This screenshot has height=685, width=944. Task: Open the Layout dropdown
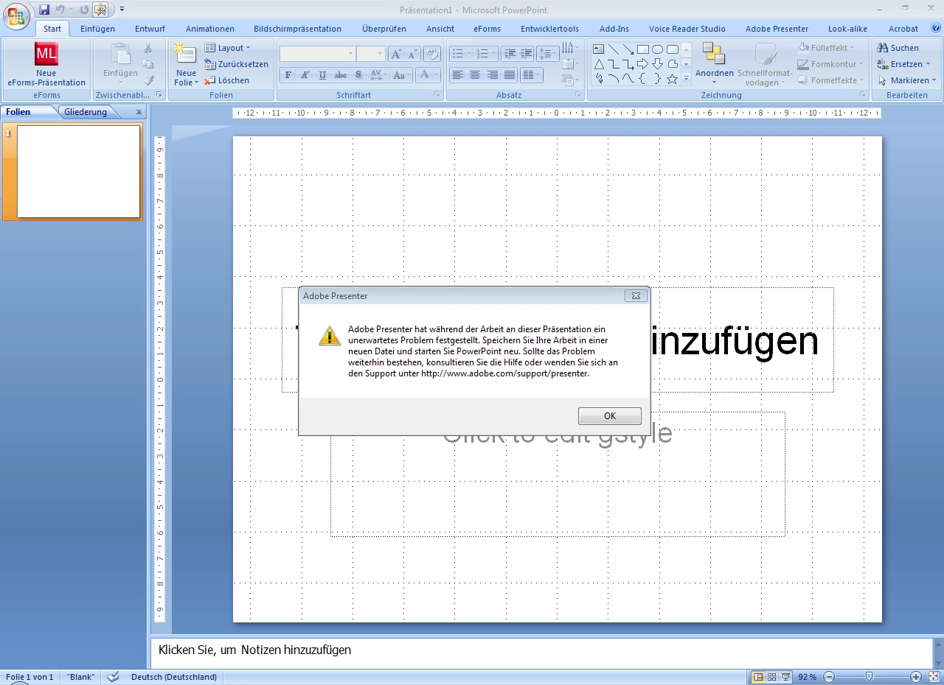point(228,48)
